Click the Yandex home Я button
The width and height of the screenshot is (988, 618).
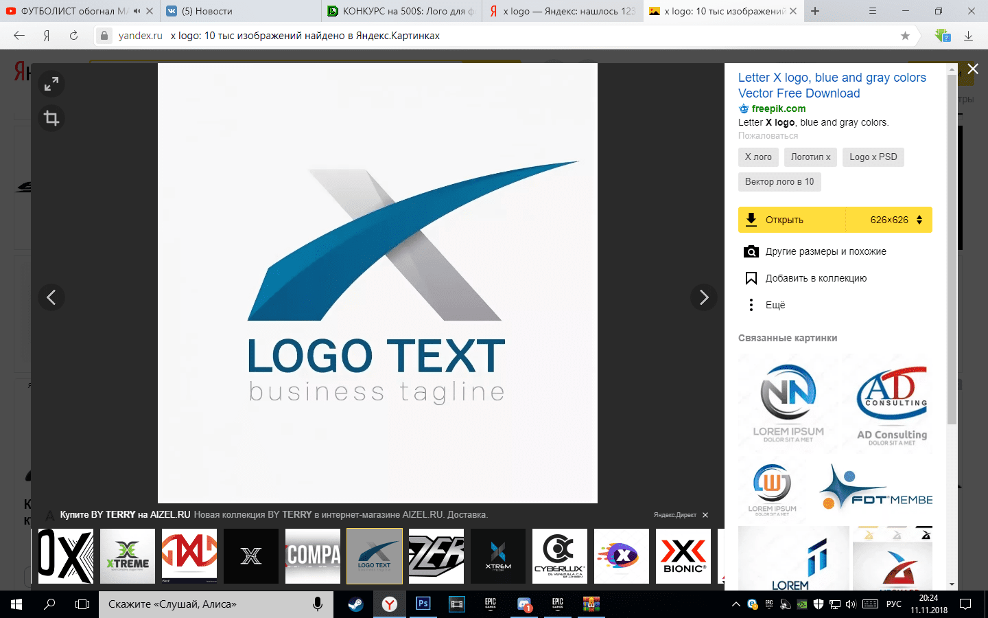click(x=47, y=36)
